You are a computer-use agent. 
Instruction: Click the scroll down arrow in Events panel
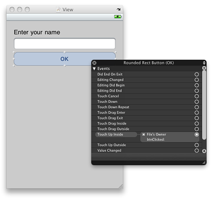[x=204, y=151]
